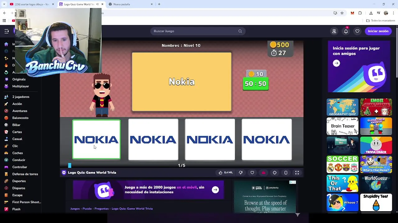Click the share icon in the game bar
398x223 pixels.
[x=275, y=173]
